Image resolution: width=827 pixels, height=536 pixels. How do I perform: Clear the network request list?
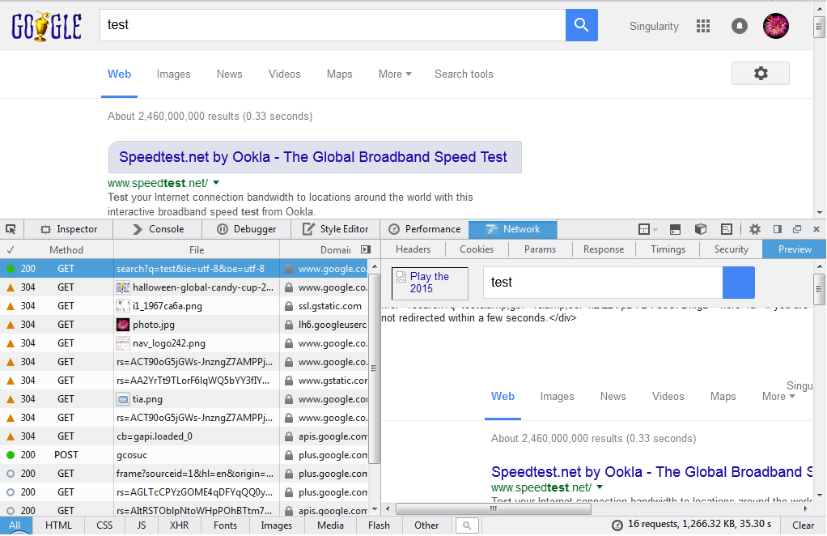pos(803,525)
